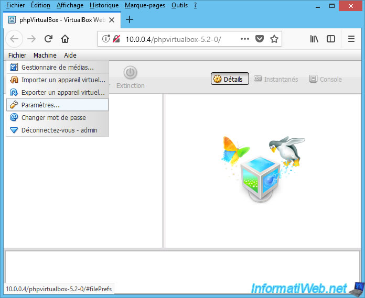Reload the current page

click(48, 39)
